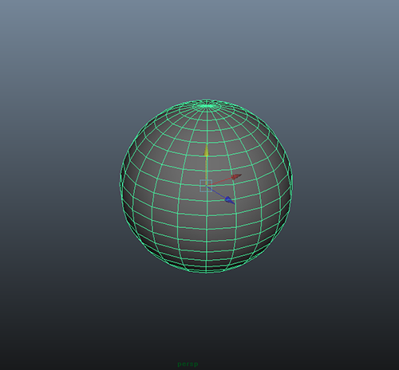Click the 'persp' camera label
This screenshot has width=399, height=370.
(188, 364)
